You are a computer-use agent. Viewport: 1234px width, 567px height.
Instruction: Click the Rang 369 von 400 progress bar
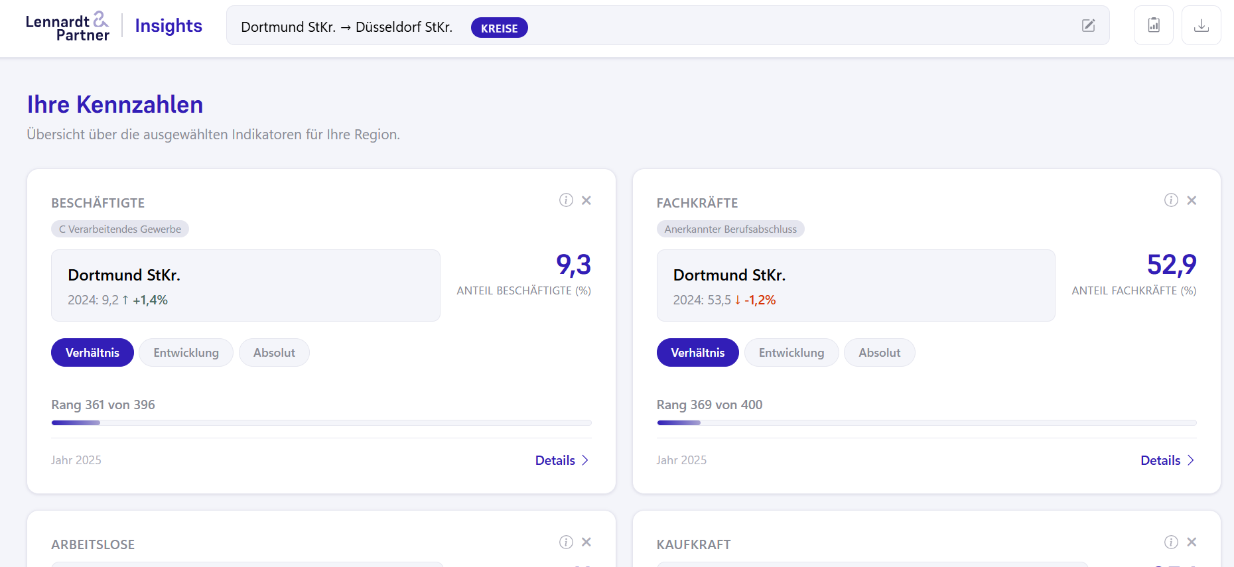(x=927, y=422)
